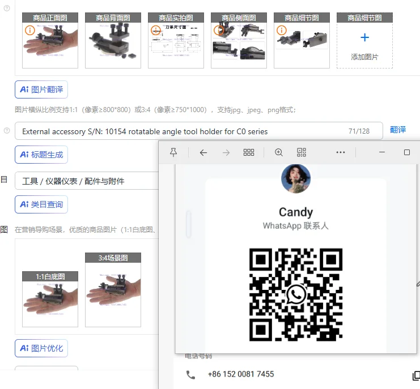This screenshot has width=420, height=389.
Task: Click the QR code scan icon in toolbar
Action: pos(302,152)
